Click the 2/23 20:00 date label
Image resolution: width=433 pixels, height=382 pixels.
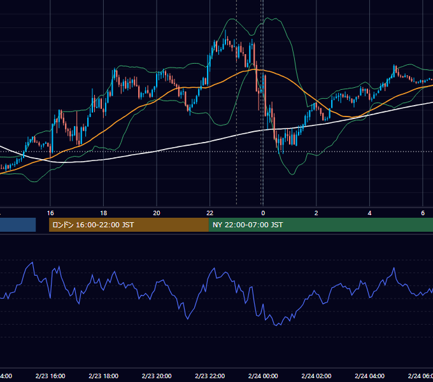click(x=157, y=376)
